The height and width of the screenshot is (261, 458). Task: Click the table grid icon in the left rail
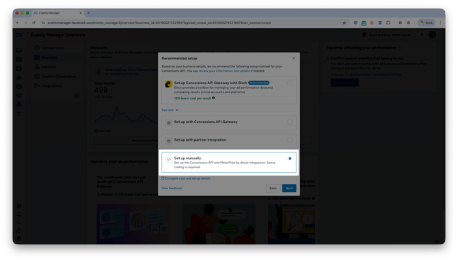(x=19, y=60)
